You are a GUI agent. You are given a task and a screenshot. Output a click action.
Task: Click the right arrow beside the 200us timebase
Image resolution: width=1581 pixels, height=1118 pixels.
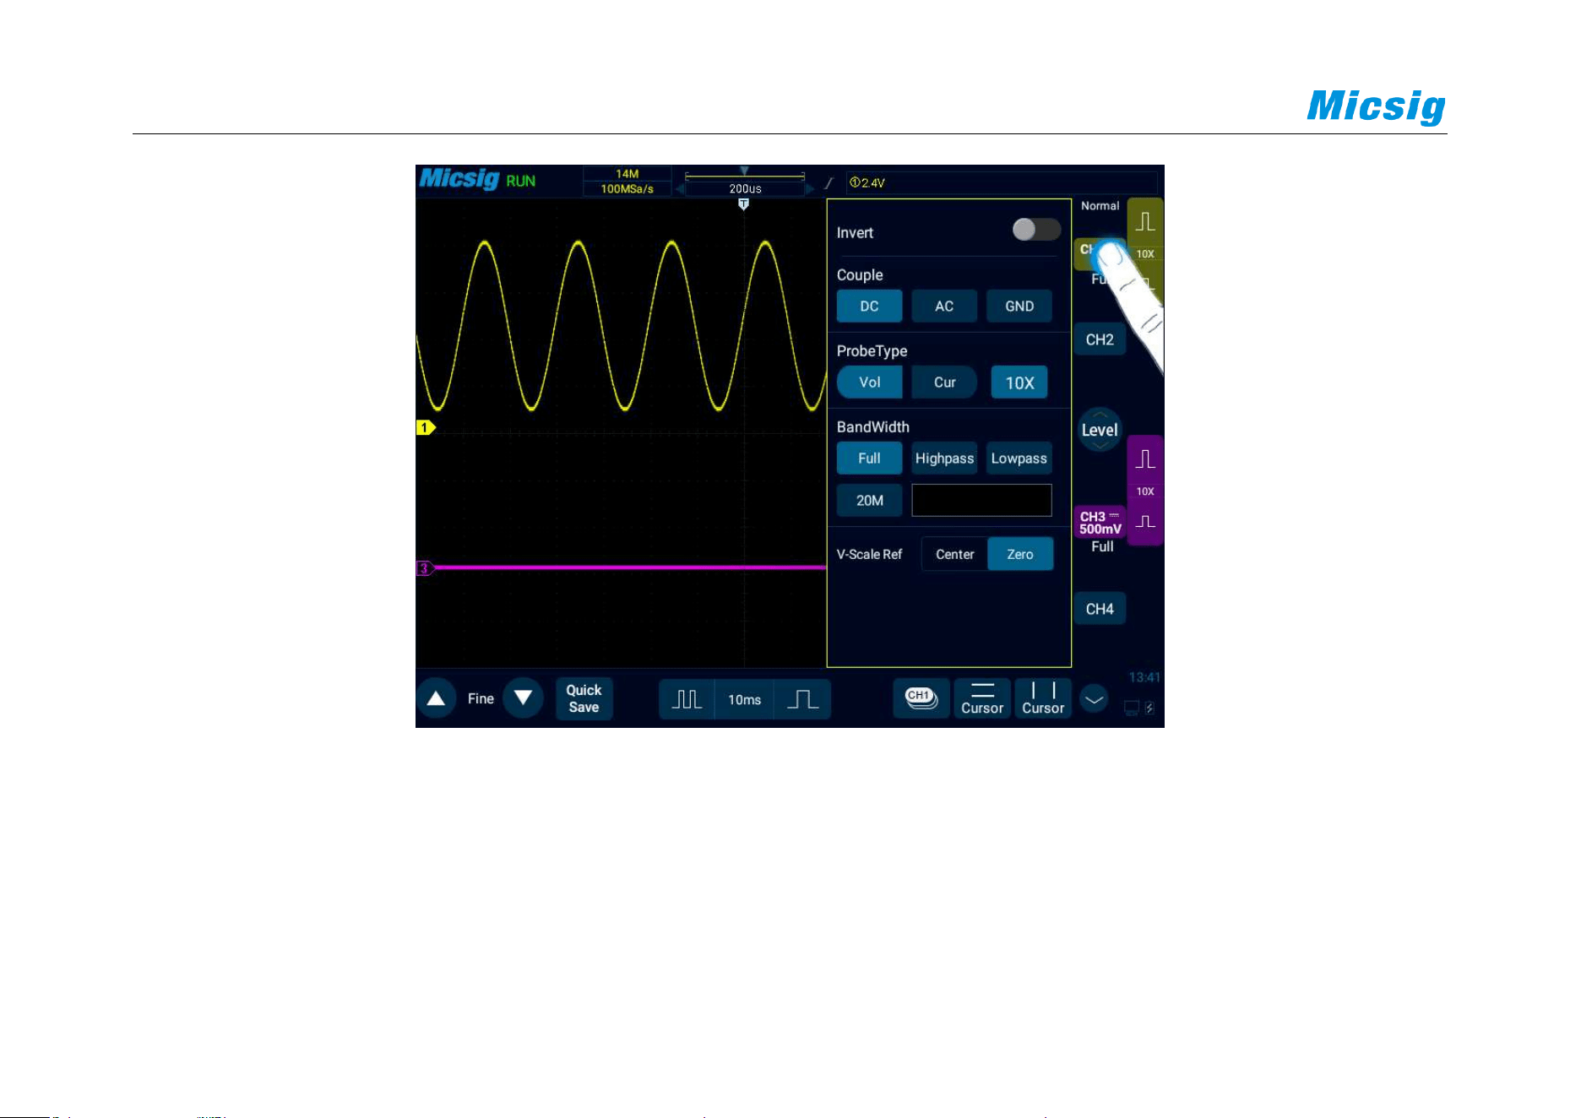(x=810, y=189)
